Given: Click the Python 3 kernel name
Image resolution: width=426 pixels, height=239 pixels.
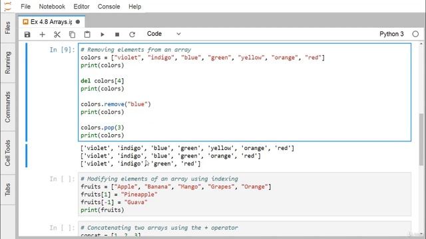Looking at the screenshot, I should point(391,34).
